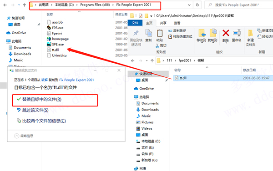Open 网络 (Network) in the sidebar
Viewport: 273px width, 171px height.
[140, 168]
